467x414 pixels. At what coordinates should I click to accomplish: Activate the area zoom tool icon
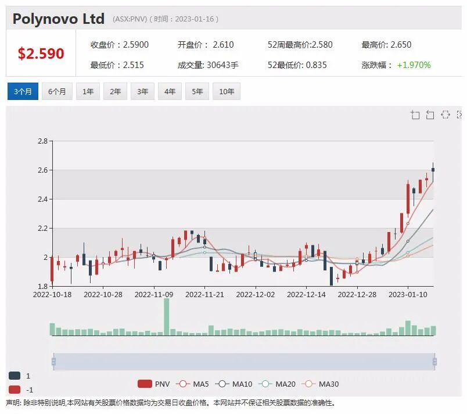click(x=415, y=115)
